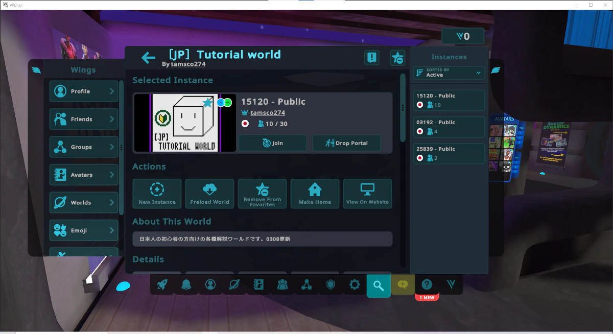
Task: Open the Settings gear tab
Action: (x=355, y=285)
